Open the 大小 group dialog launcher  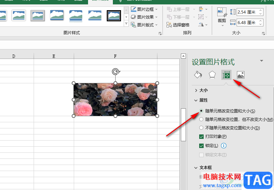(x=263, y=34)
